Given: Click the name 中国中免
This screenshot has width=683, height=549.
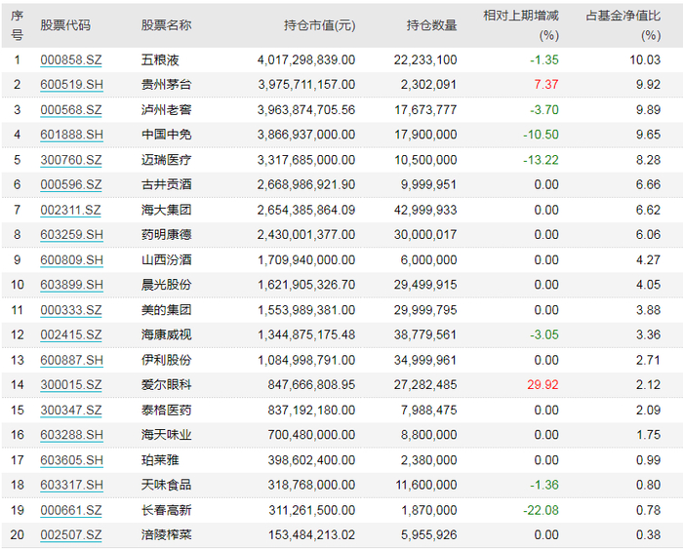Looking at the screenshot, I should click(167, 135).
